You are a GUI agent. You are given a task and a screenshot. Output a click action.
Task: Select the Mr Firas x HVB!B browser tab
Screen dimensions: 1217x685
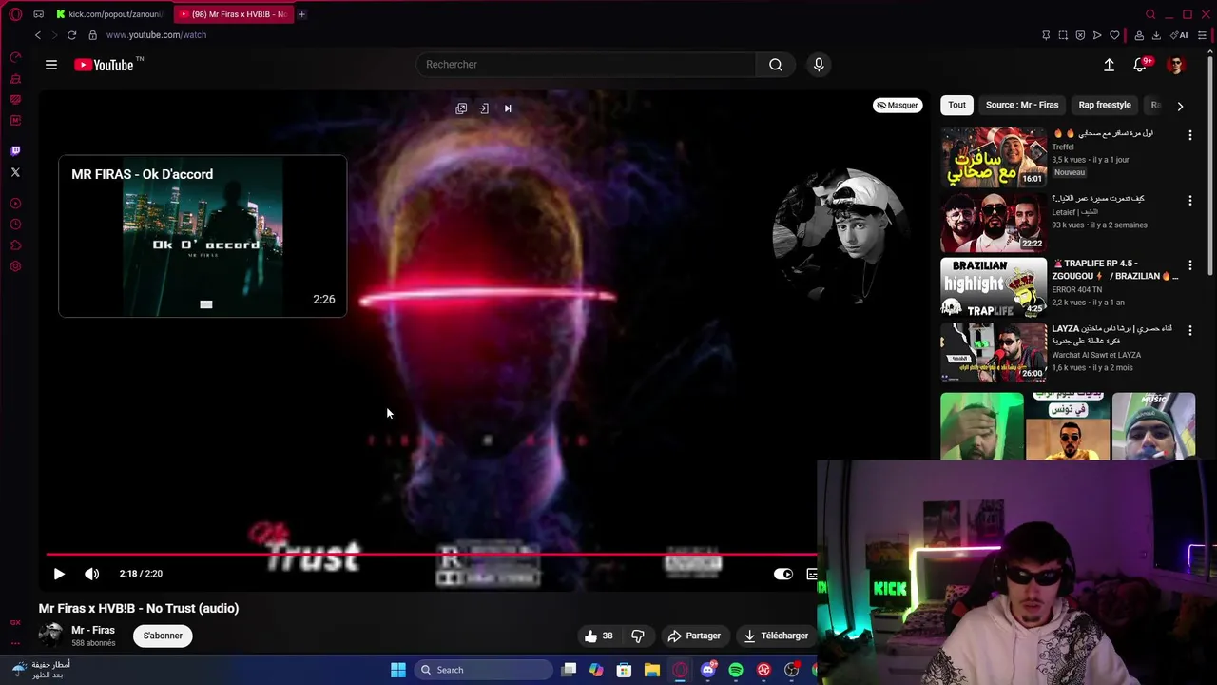[234, 14]
